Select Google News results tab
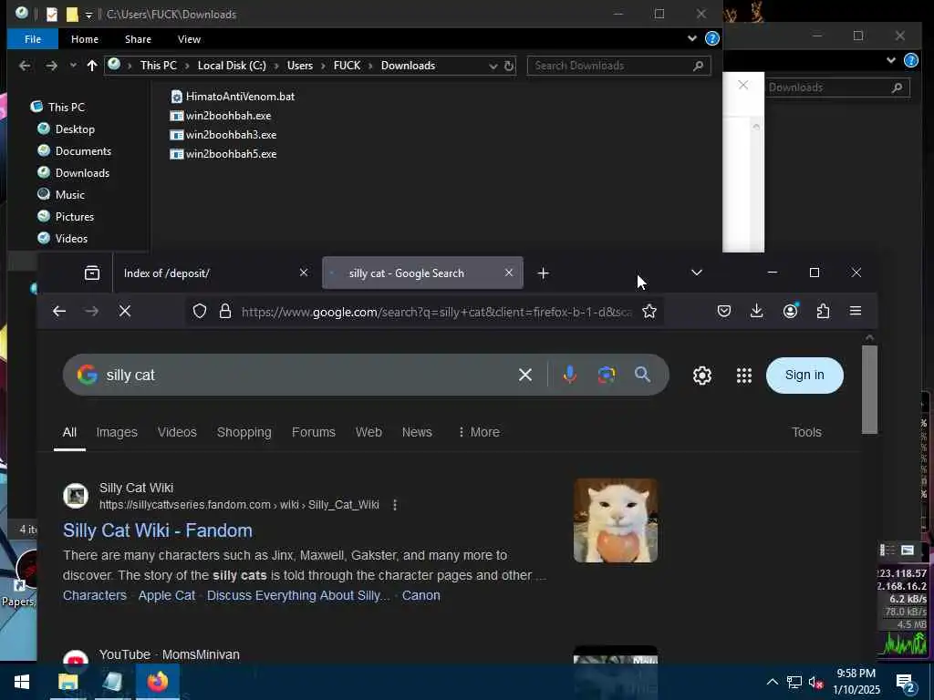 pyautogui.click(x=417, y=432)
